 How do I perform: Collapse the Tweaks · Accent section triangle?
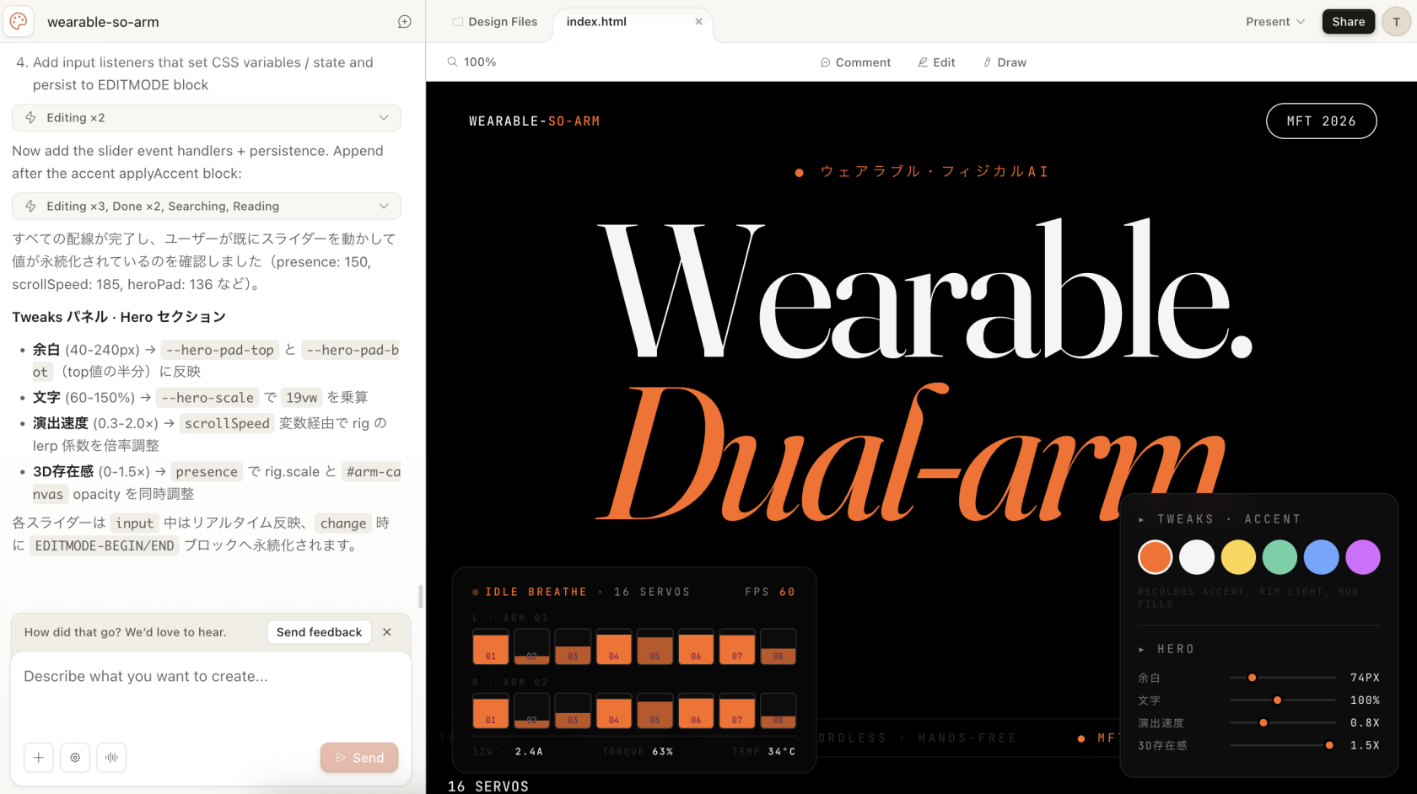(1141, 520)
